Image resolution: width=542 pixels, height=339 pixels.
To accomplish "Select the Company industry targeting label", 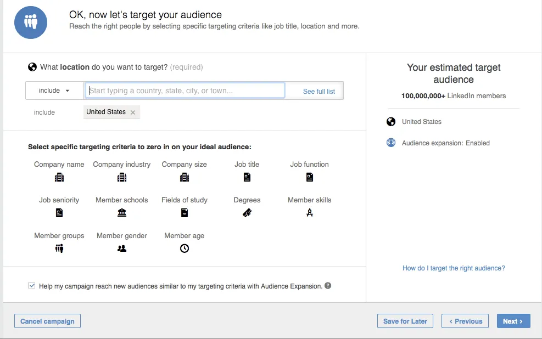I will click(x=122, y=165).
